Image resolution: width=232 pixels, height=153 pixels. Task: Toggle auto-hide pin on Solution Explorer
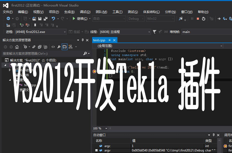(83, 40)
